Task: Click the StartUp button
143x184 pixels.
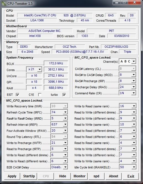Action: [x=29, y=176]
